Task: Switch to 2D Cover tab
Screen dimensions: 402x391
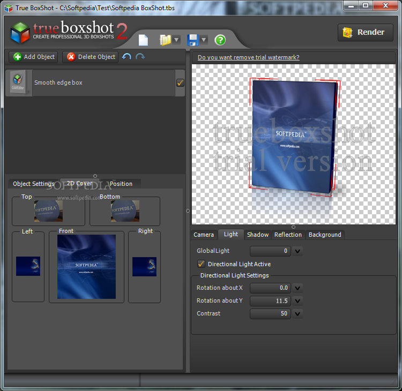Action: point(79,184)
